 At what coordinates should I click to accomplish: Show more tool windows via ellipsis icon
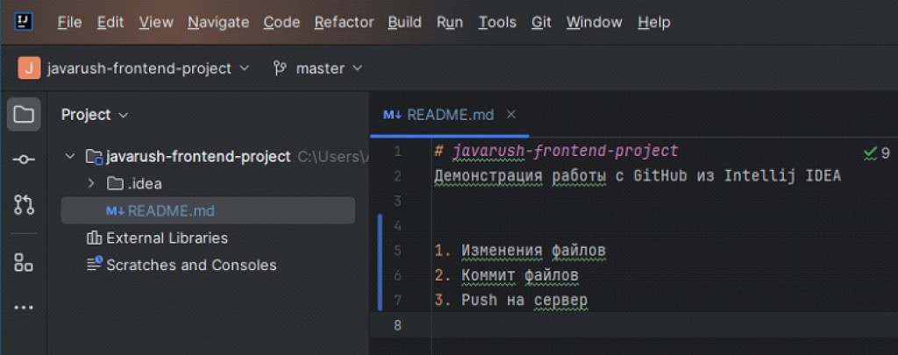pyautogui.click(x=24, y=308)
